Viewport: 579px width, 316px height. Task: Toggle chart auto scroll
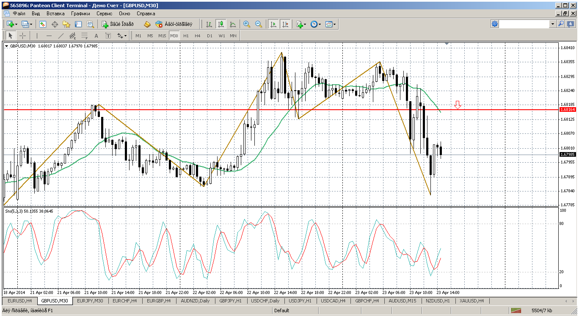click(x=273, y=25)
